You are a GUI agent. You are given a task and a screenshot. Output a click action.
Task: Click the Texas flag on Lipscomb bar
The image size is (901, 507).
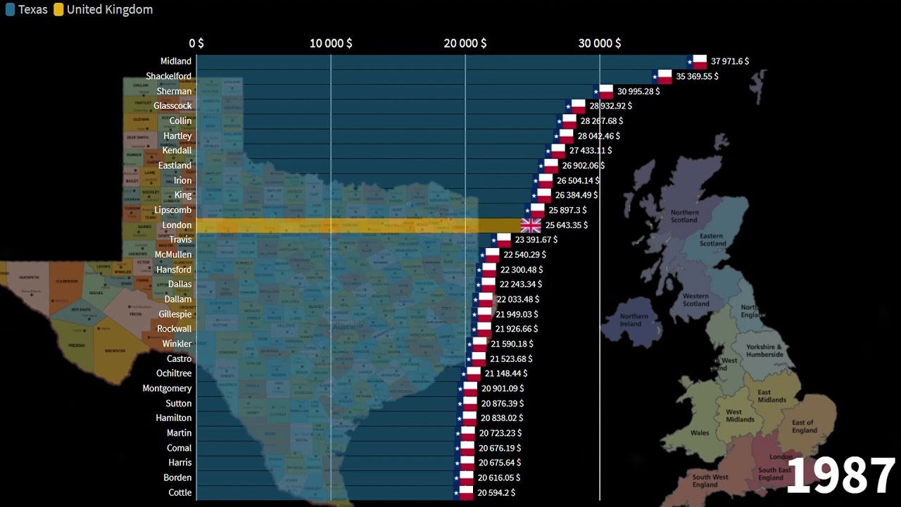pyautogui.click(x=534, y=210)
